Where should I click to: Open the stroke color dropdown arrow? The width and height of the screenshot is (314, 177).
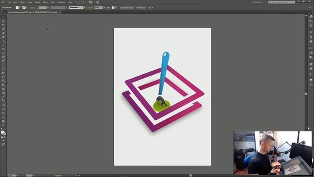[26, 8]
